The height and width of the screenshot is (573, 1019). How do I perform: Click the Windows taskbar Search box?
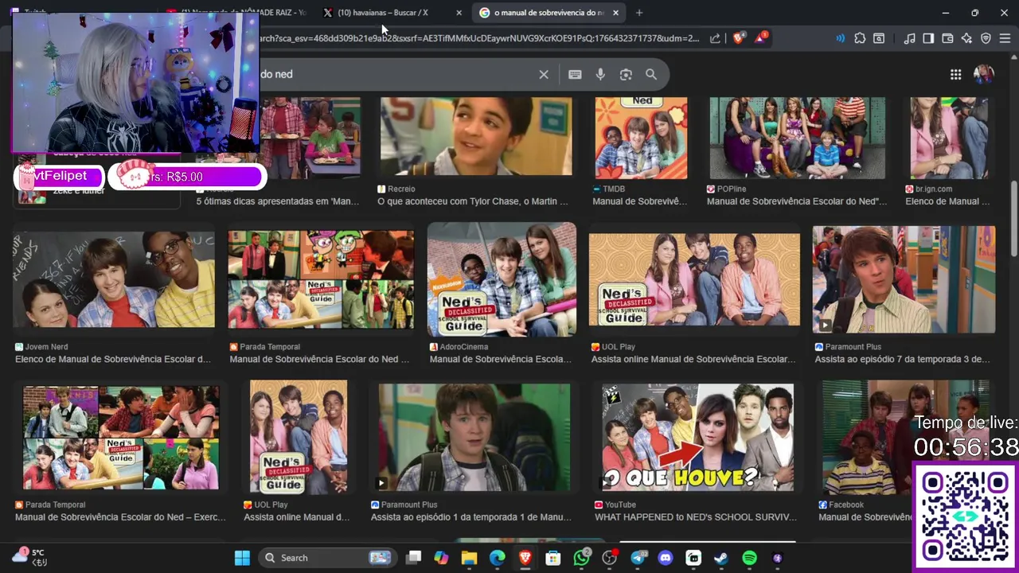[x=327, y=558]
